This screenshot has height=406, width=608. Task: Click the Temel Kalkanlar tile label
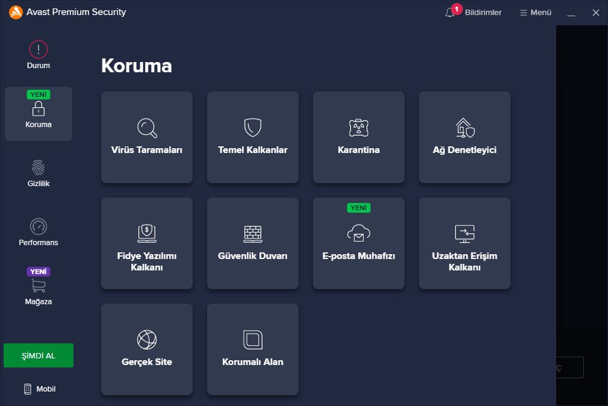click(253, 150)
